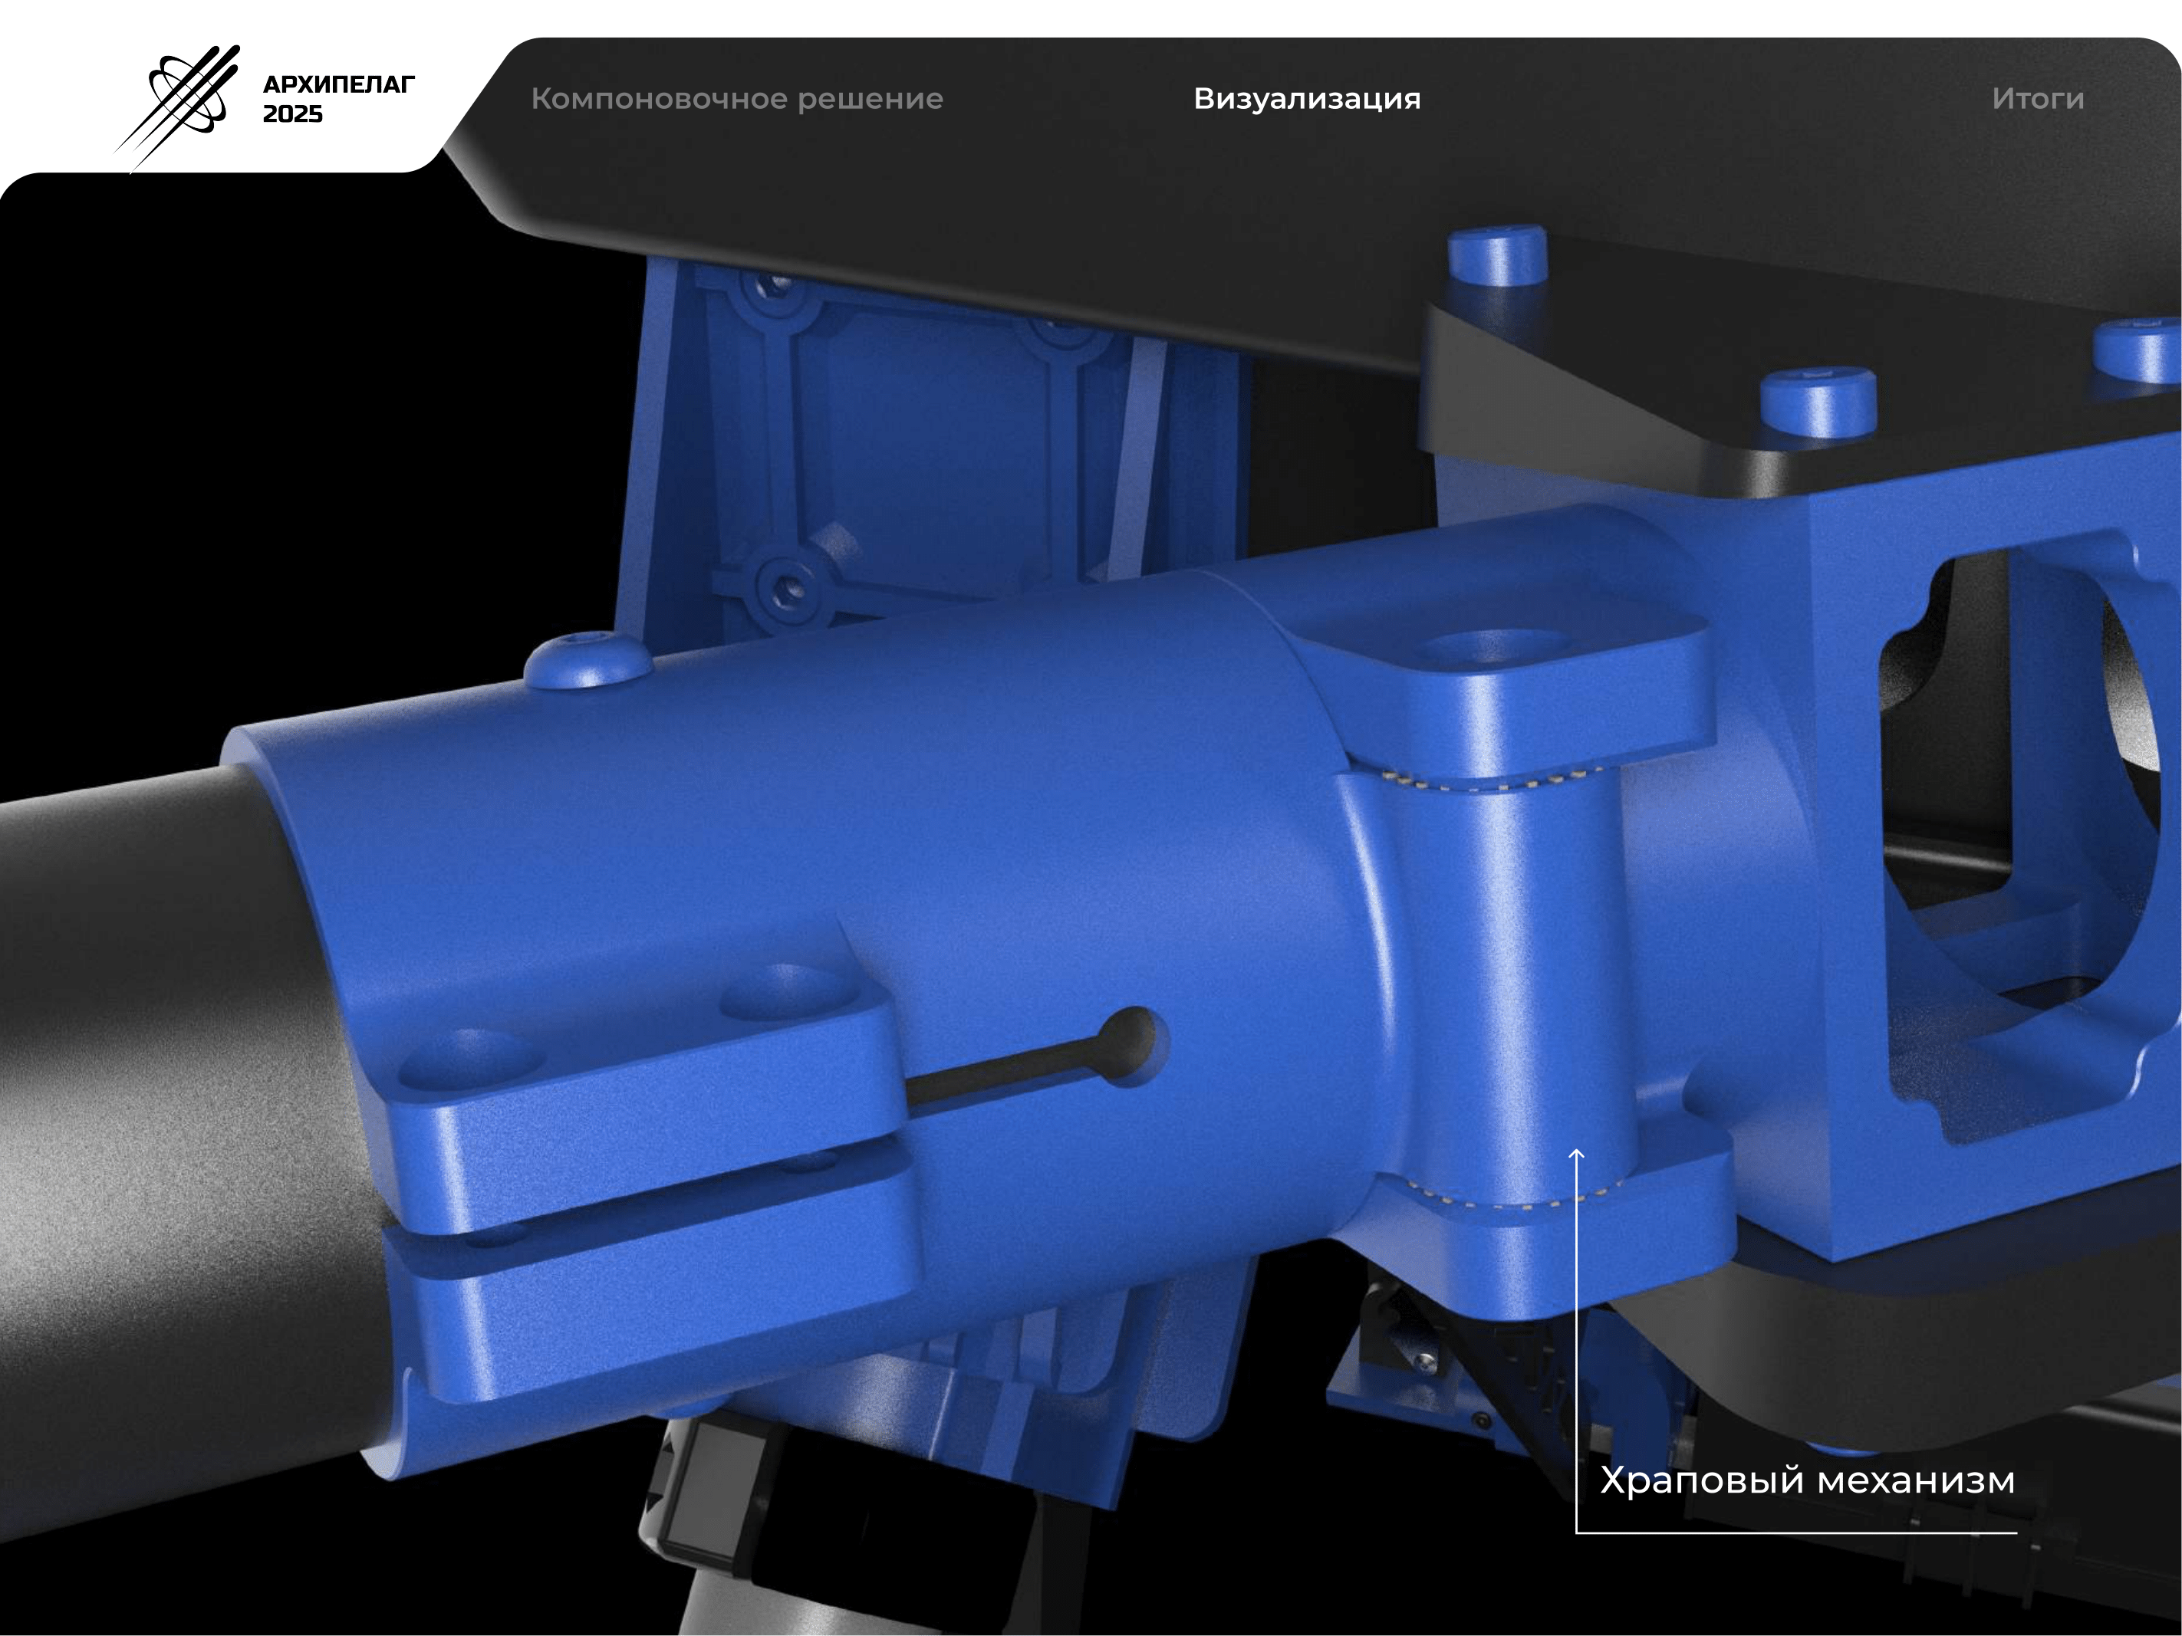Viewport: 2182px width, 1636px height.
Task: Switch to the Визуализация tab
Action: pyautogui.click(x=1306, y=99)
